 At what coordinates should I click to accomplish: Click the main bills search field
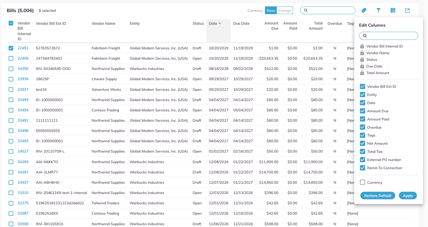328,10
